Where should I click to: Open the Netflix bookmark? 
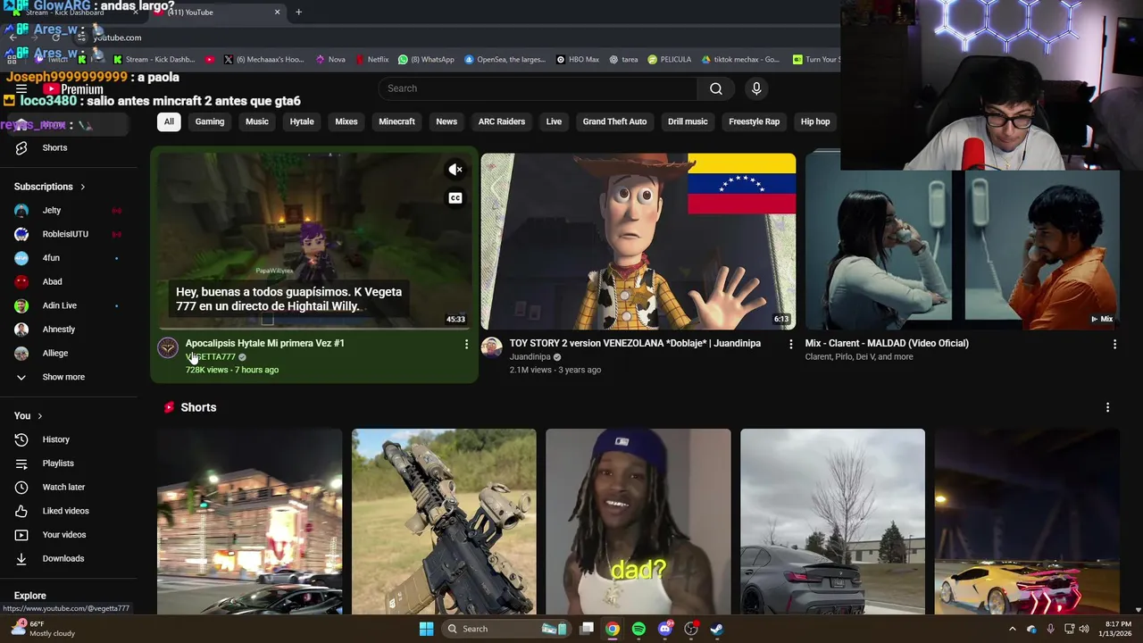[371, 60]
